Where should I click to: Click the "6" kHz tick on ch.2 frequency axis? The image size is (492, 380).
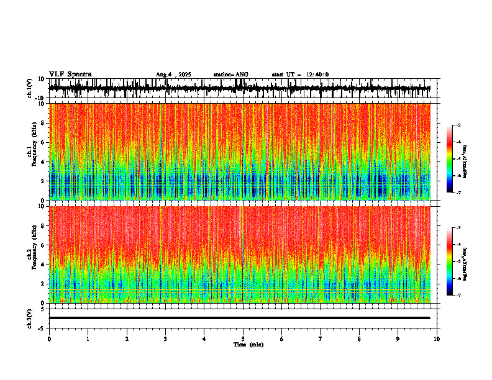tap(43, 245)
